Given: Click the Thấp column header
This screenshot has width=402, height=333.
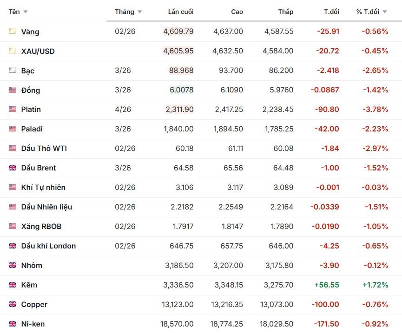Looking at the screenshot, I should click(x=286, y=12).
